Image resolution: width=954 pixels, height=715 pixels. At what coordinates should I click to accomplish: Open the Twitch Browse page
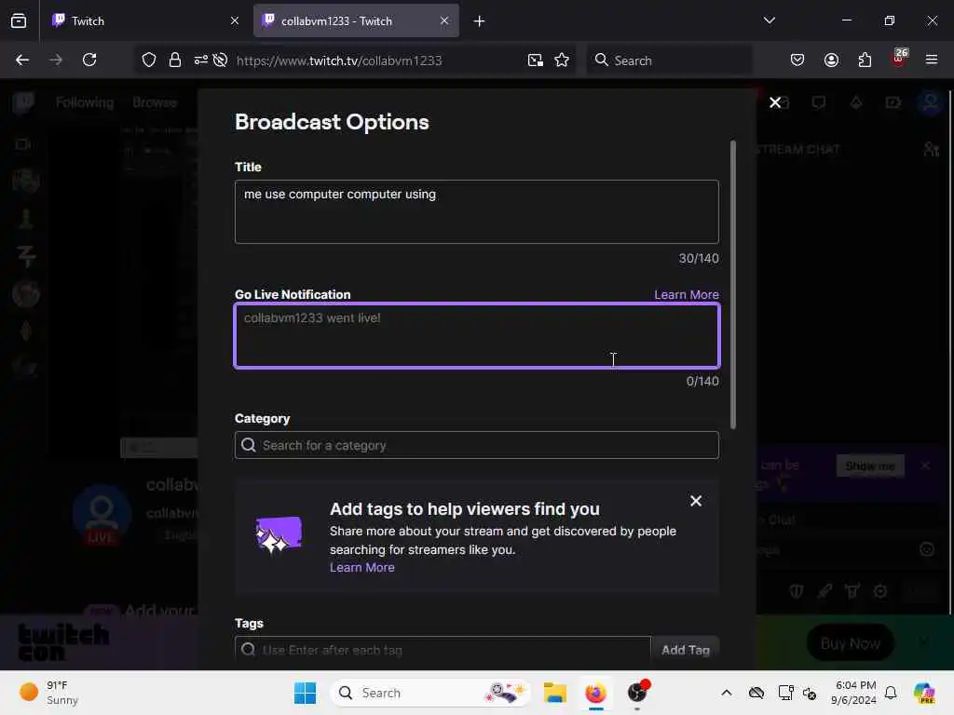155,102
